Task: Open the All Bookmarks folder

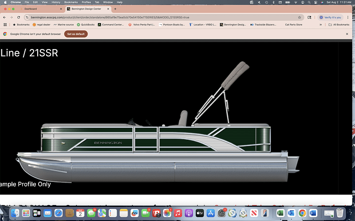Action: (339, 25)
